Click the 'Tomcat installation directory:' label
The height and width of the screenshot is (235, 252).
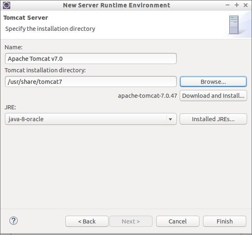pyautogui.click(x=45, y=70)
